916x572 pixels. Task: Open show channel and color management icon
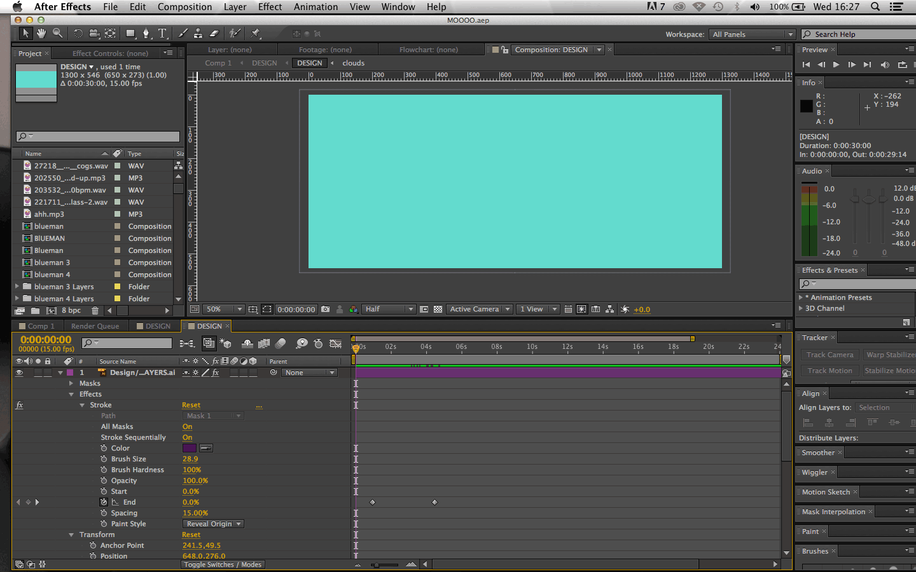[x=354, y=310]
